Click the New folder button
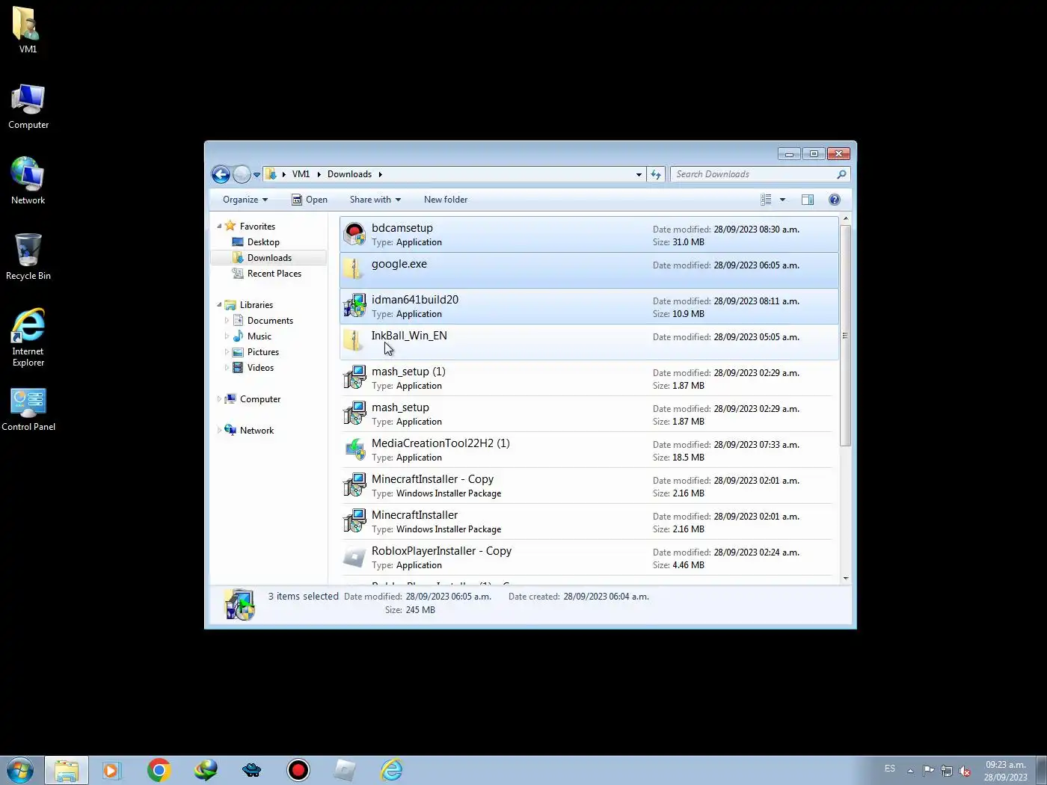The image size is (1047, 785). [446, 200]
